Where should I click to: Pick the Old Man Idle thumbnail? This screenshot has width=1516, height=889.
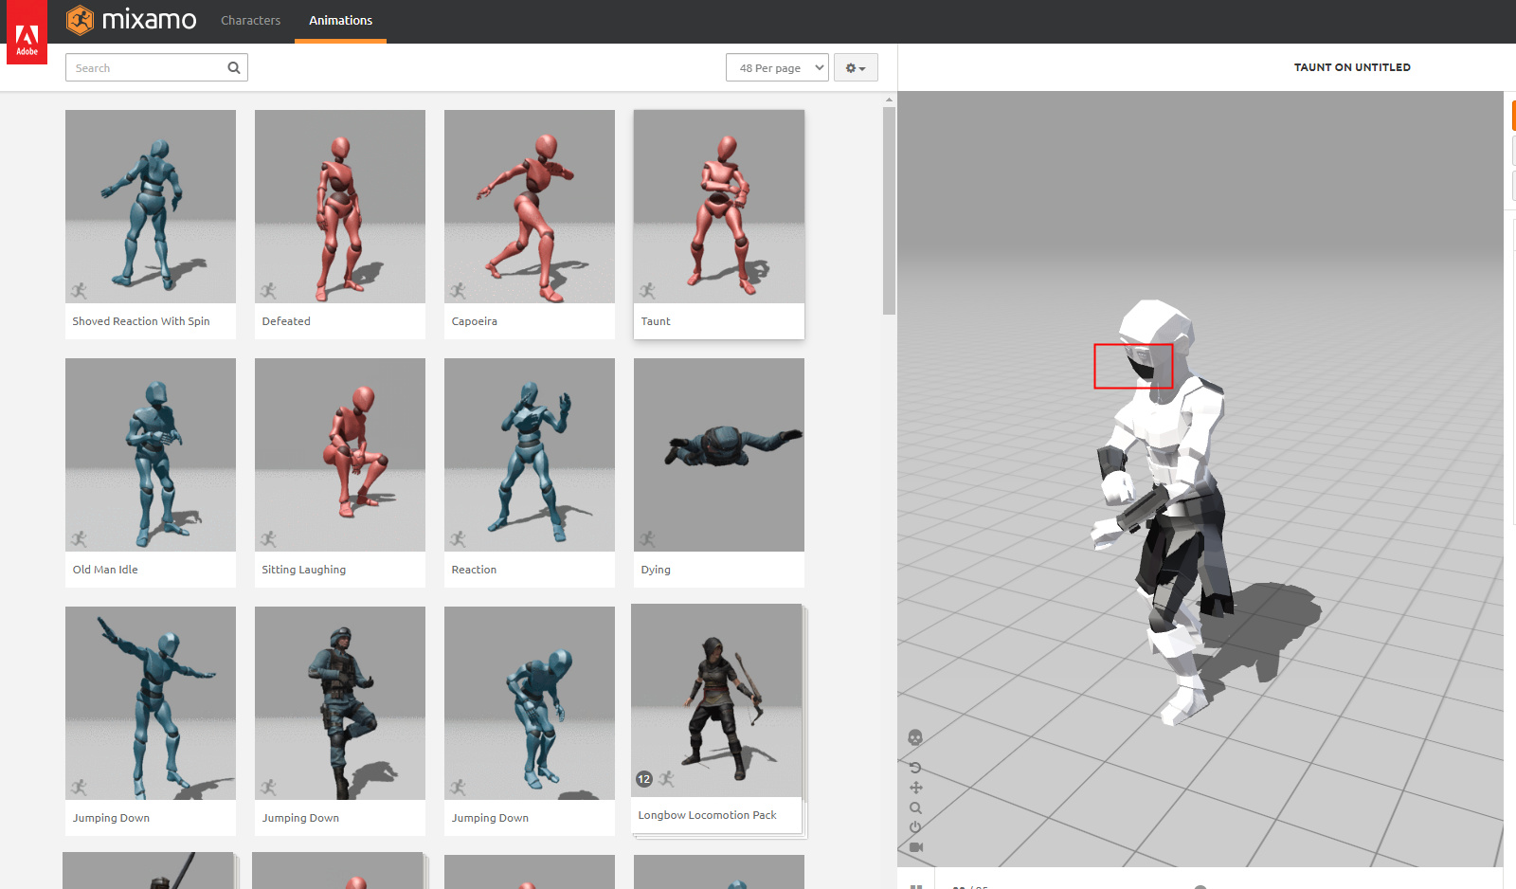(x=151, y=455)
